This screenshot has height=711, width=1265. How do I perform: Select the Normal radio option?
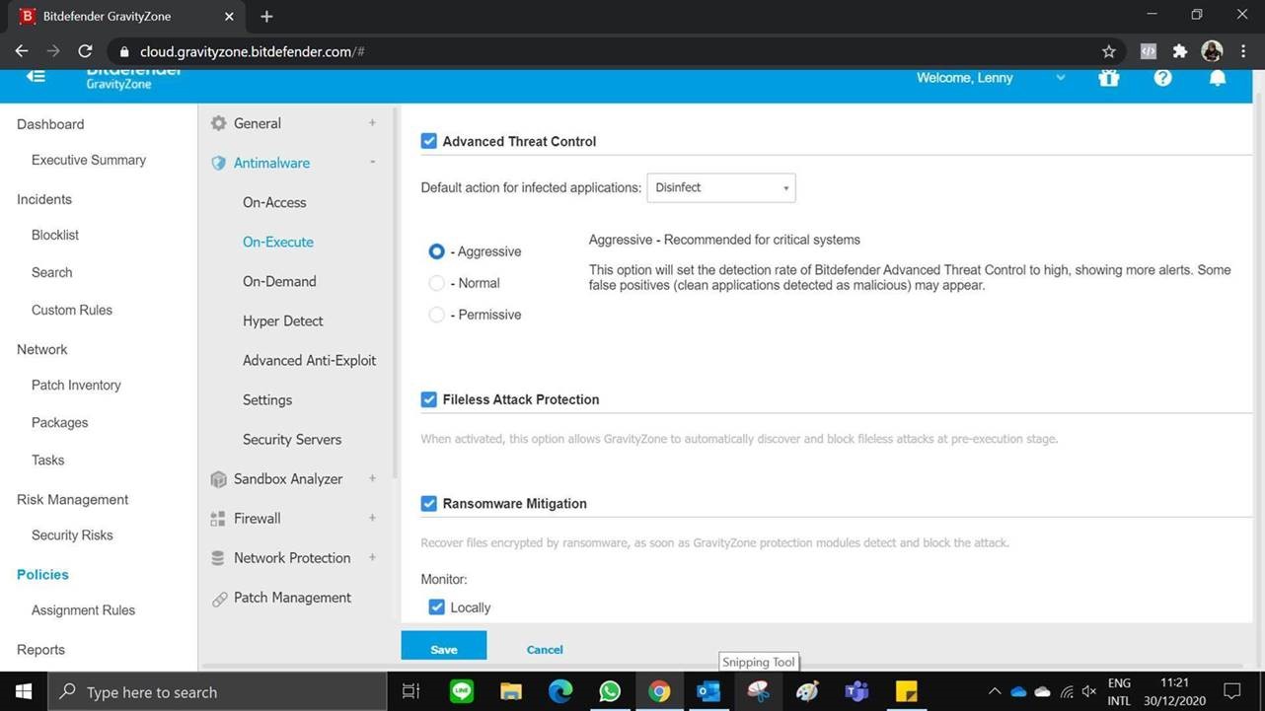tap(436, 283)
